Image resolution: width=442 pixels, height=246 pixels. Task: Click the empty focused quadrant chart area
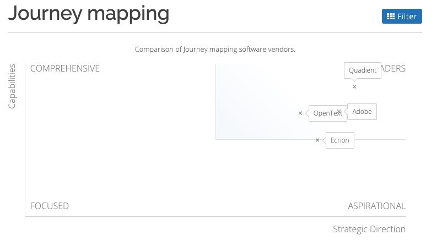[118, 177]
